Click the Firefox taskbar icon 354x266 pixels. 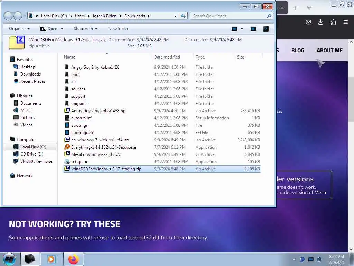[x=74, y=259]
